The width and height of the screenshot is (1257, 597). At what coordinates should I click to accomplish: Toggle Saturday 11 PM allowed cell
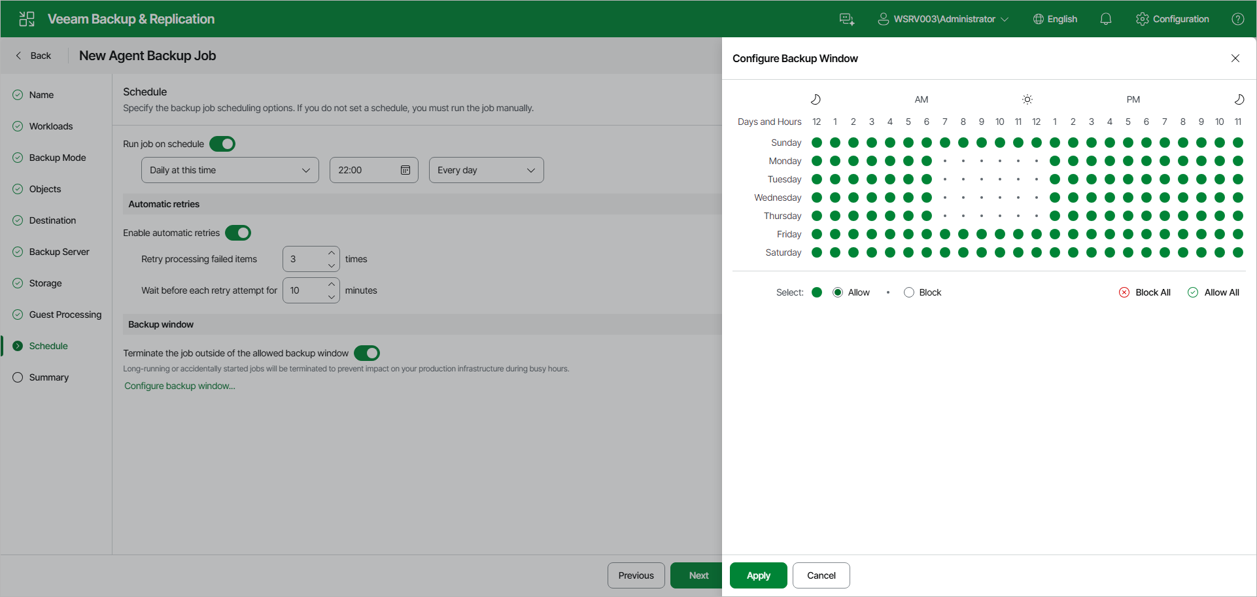(x=1238, y=252)
